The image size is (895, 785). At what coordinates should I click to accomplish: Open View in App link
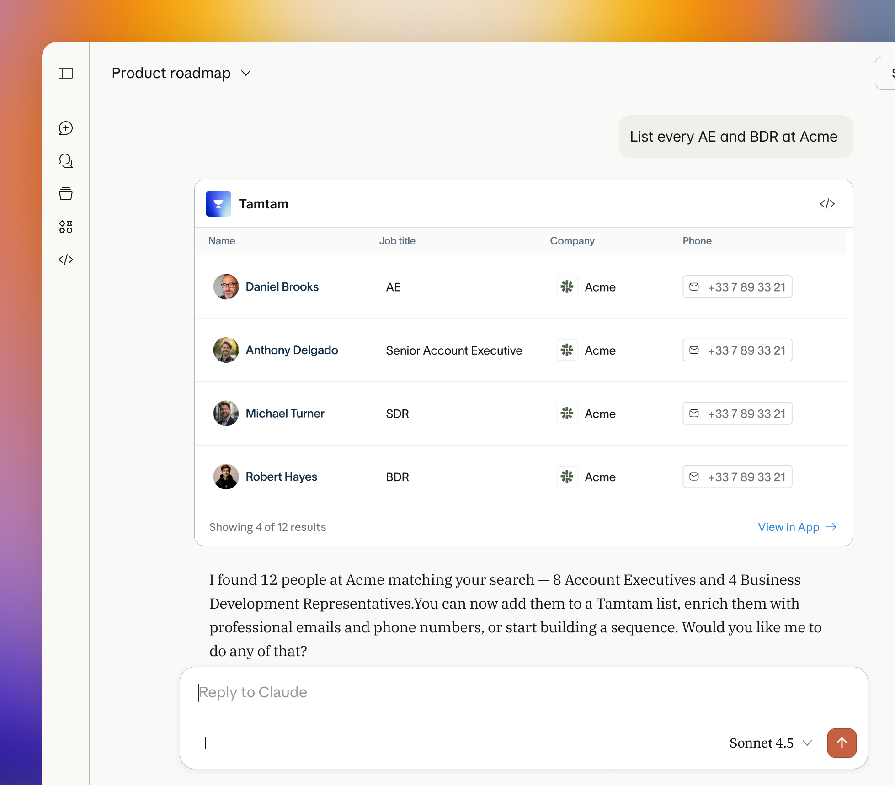(x=797, y=527)
